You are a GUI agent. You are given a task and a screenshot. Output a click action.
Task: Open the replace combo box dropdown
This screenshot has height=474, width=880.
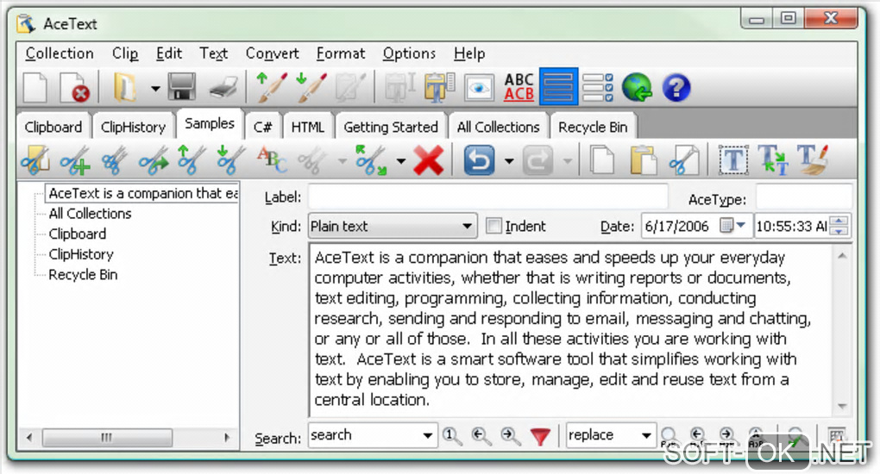(646, 435)
